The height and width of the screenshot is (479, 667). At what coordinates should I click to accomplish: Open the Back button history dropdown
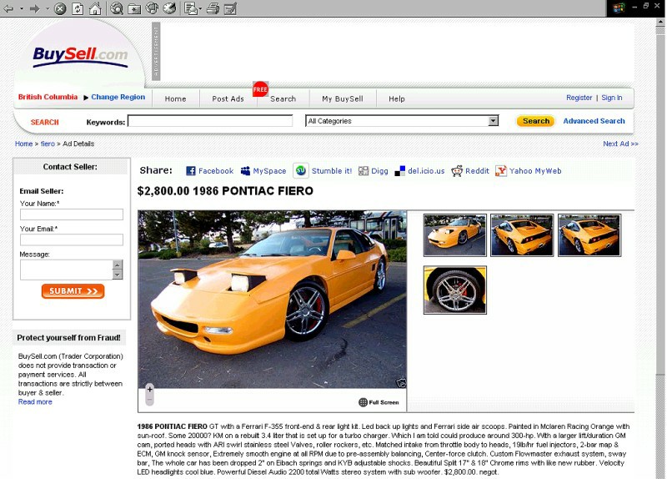[20, 8]
